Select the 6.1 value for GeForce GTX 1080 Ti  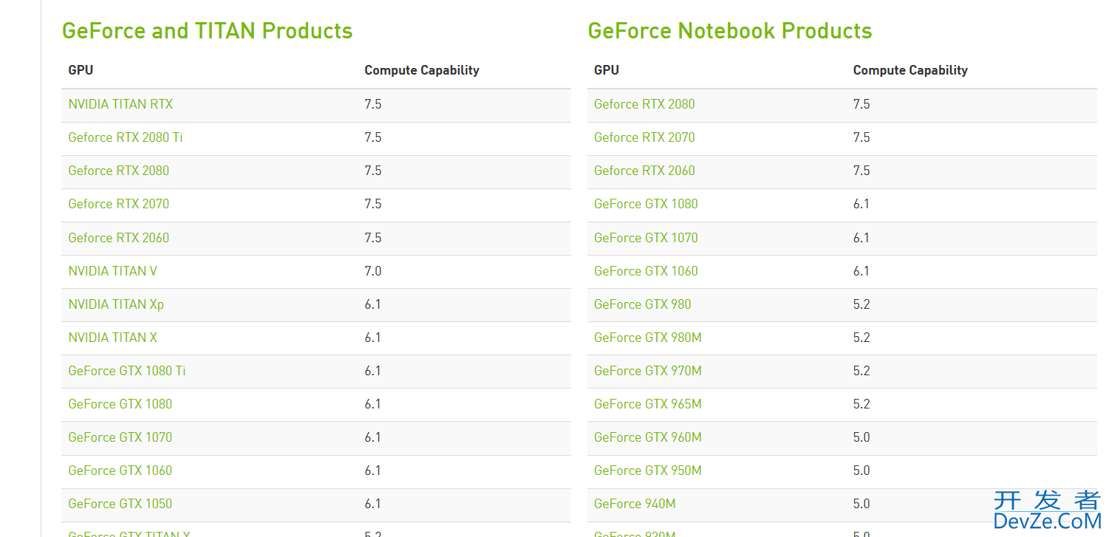[373, 371]
